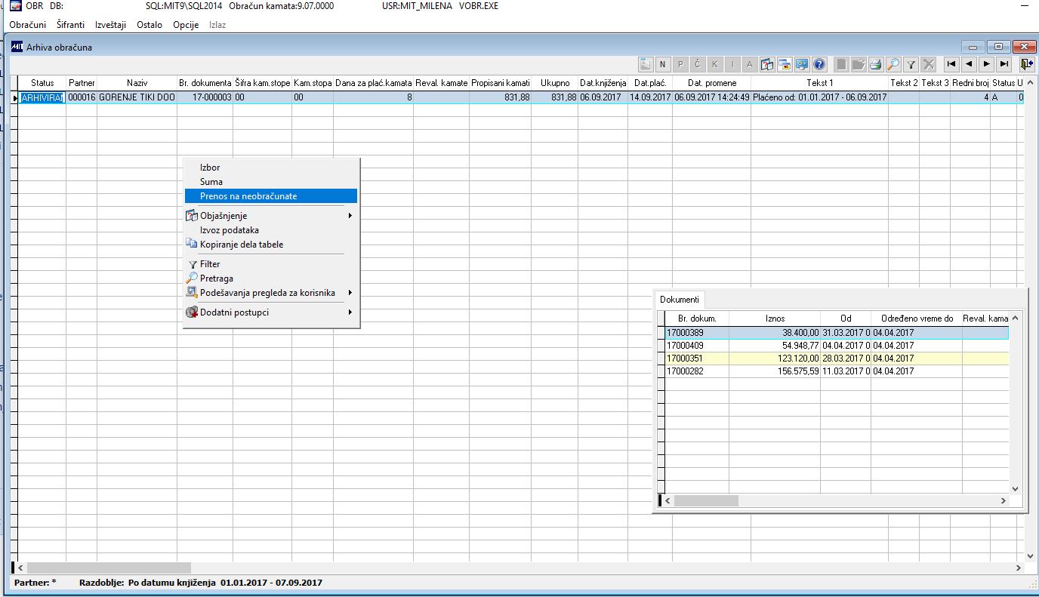Screen dimensions: 1039x597
Task: Select document row 17000409
Action: (837, 346)
